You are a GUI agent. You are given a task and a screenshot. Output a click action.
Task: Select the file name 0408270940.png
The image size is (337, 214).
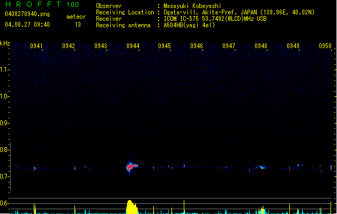click(27, 14)
